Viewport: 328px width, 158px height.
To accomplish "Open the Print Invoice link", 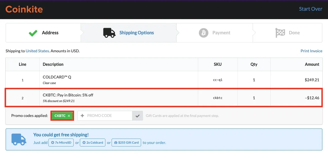I will pyautogui.click(x=311, y=51).
